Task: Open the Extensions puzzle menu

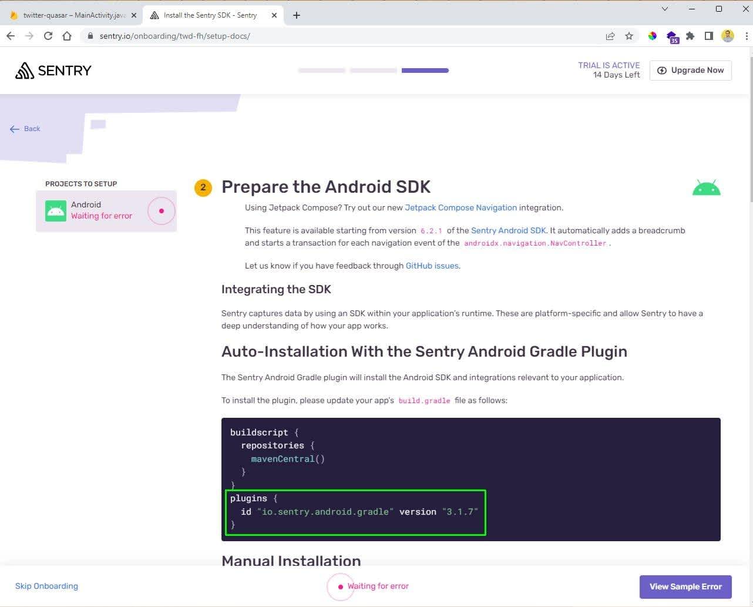Action: tap(690, 36)
